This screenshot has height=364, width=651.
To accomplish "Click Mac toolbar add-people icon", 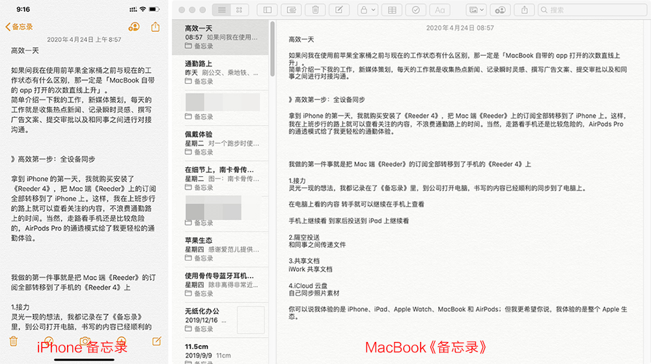I will pyautogui.click(x=500, y=10).
